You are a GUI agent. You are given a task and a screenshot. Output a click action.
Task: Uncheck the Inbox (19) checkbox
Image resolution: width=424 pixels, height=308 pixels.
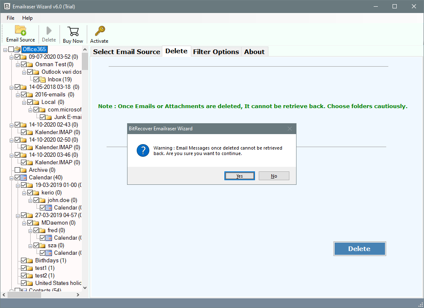[36, 80]
